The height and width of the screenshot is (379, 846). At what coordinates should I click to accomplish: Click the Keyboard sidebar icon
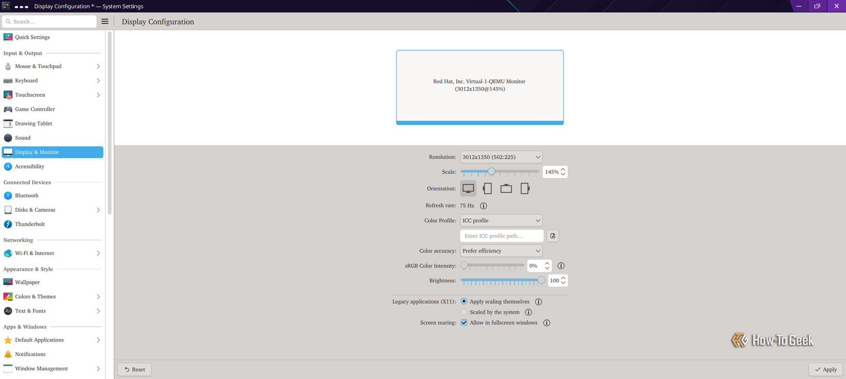click(x=8, y=80)
